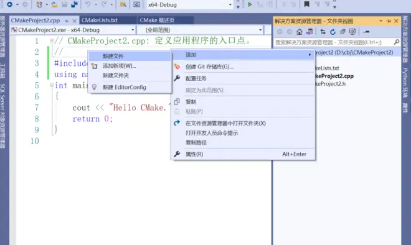Screen dimensions: 411x245
Task: Click the Refresh icon in Solution Explorer
Action: pos(333,32)
